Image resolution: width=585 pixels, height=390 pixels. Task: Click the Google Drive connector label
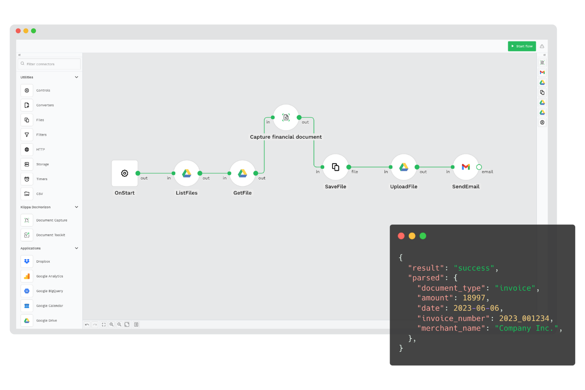click(46, 320)
